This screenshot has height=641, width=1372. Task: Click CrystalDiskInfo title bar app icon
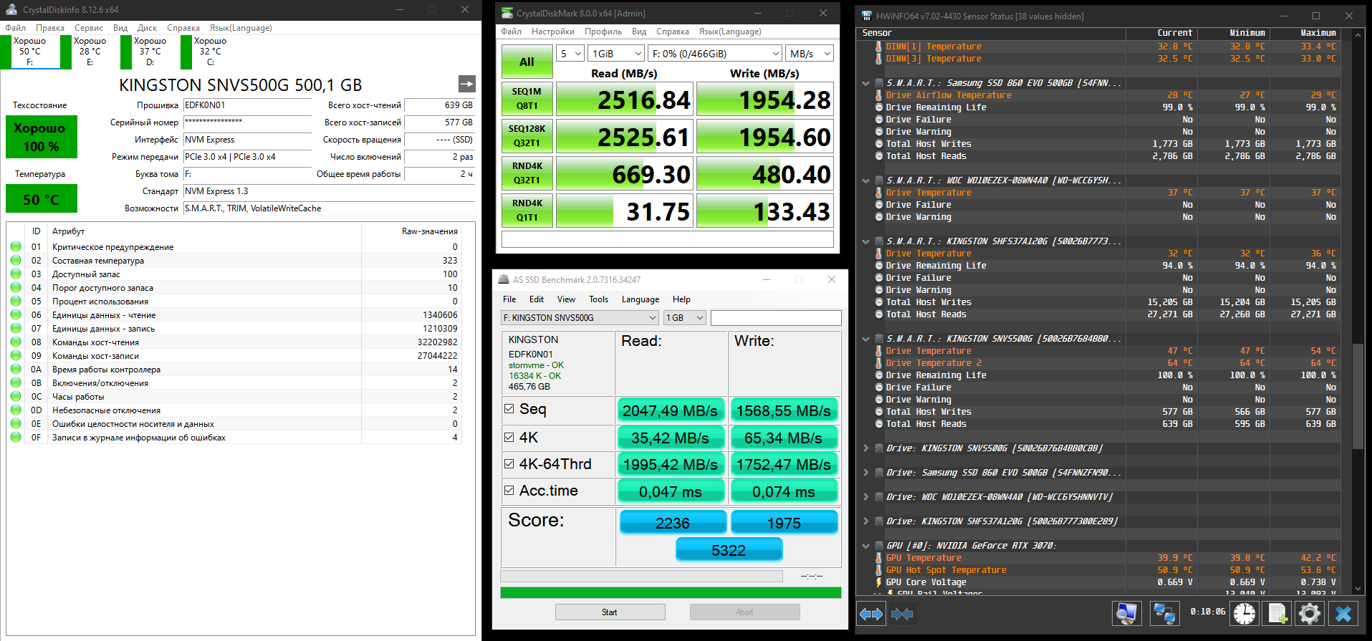tap(11, 9)
